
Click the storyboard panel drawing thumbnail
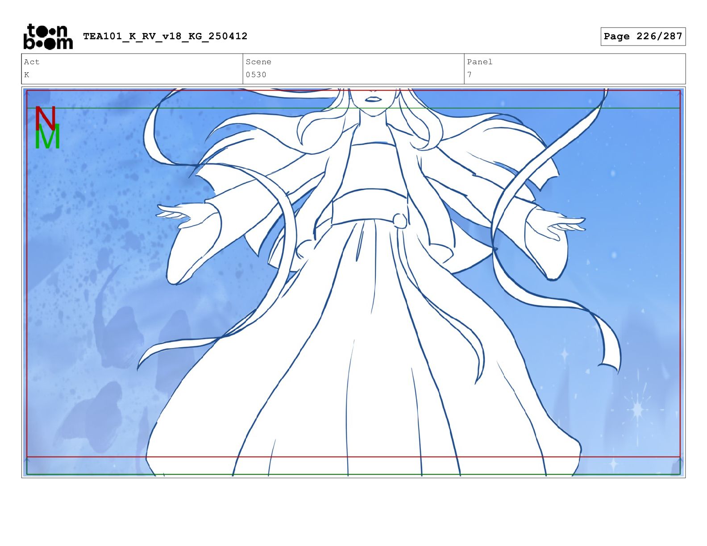(353, 282)
